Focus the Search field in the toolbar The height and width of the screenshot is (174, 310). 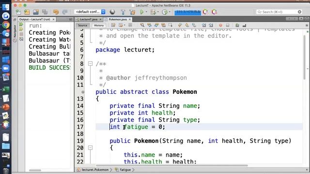click(x=279, y=12)
